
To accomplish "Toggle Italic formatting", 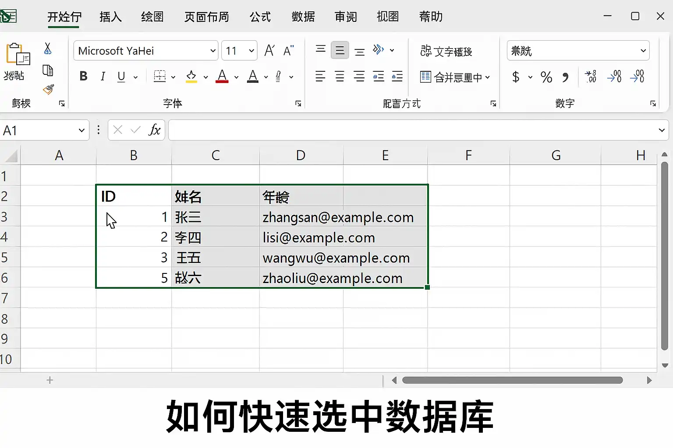I will coord(103,77).
